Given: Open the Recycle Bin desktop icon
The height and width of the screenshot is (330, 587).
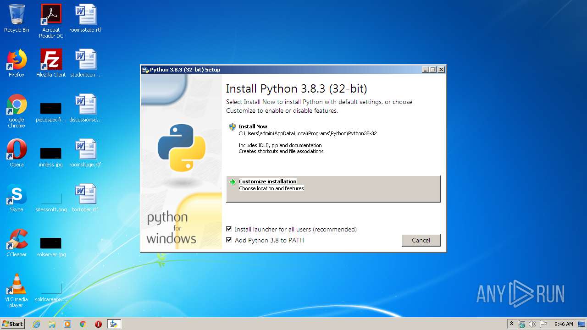Looking at the screenshot, I should pyautogui.click(x=17, y=18).
